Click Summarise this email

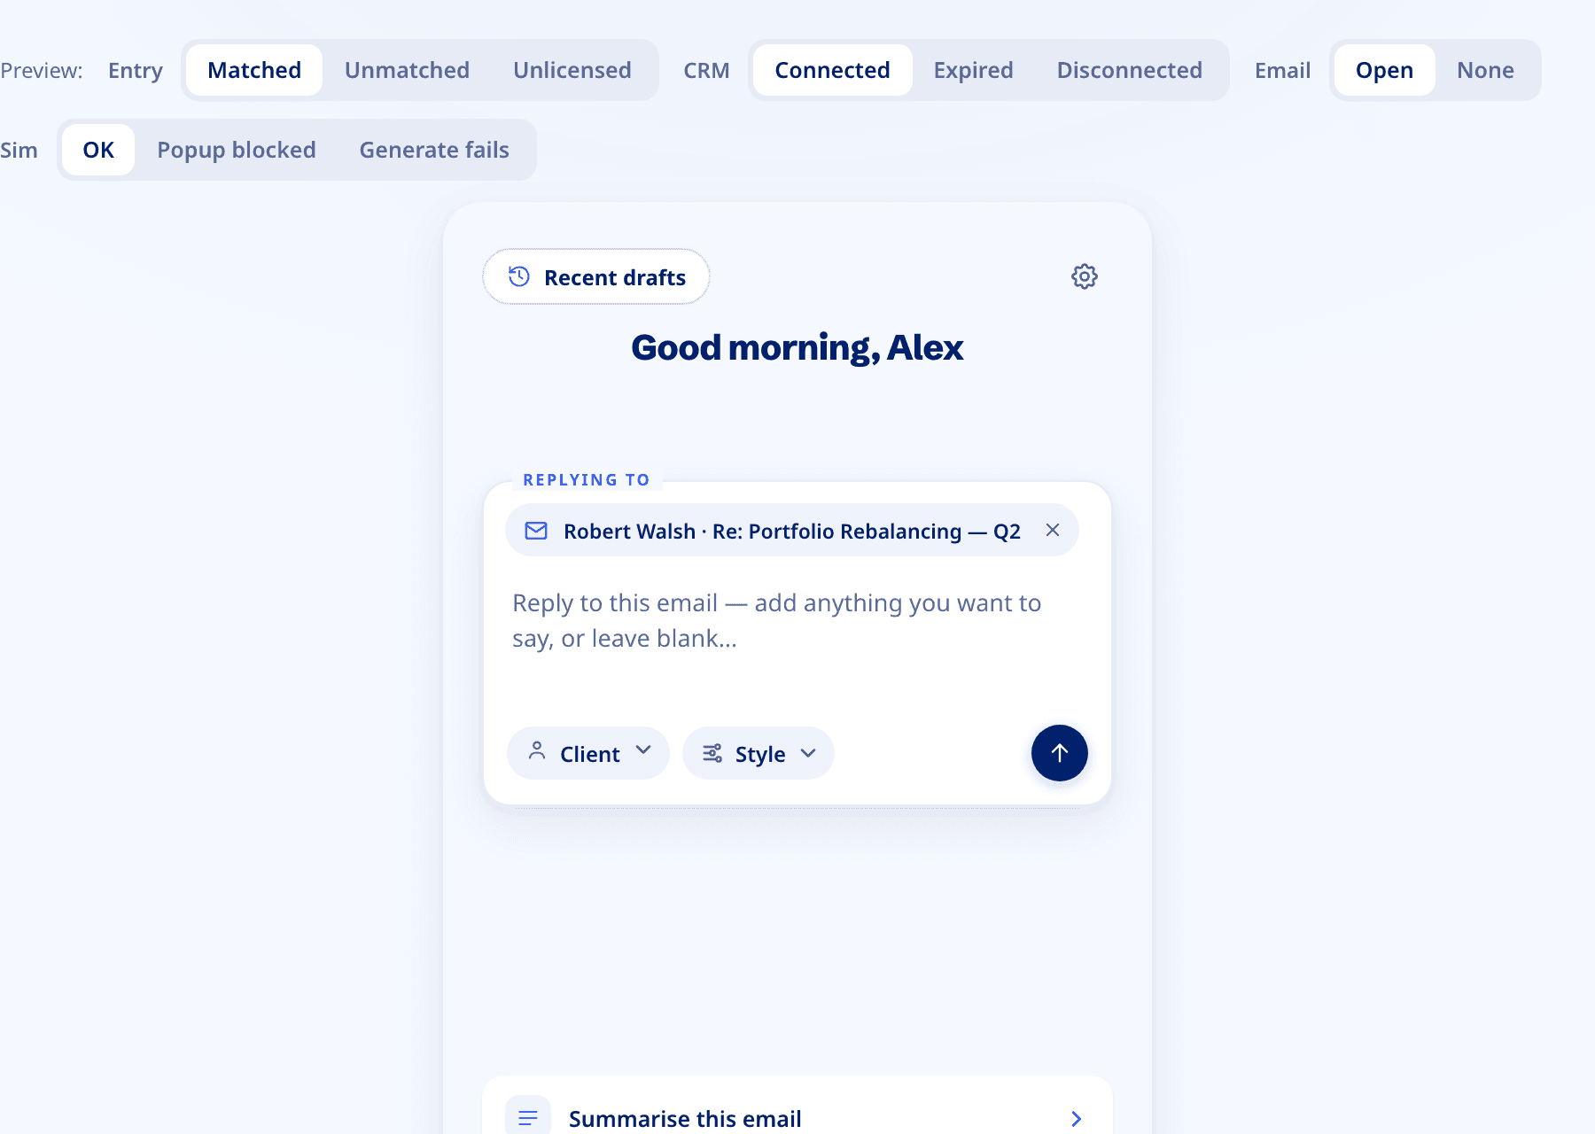coord(797,1106)
